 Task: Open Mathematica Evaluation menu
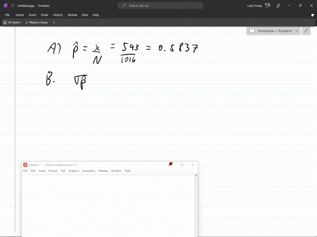88,171
